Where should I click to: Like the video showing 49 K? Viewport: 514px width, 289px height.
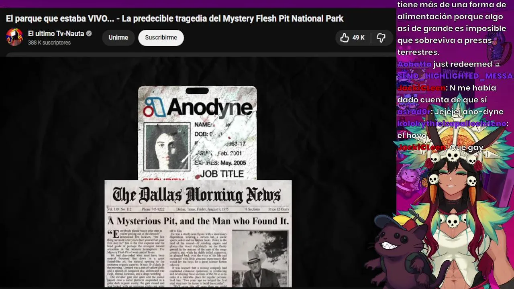coord(352,38)
